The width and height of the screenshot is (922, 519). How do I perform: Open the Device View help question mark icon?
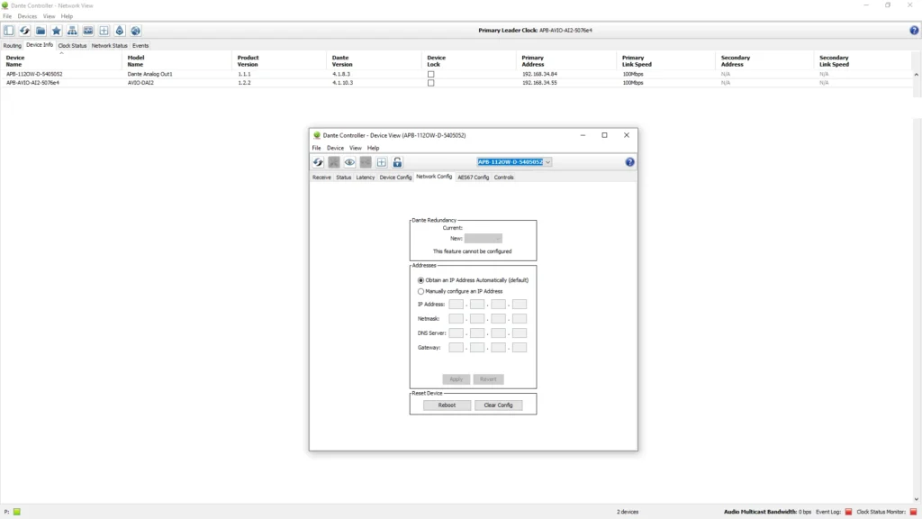(629, 162)
